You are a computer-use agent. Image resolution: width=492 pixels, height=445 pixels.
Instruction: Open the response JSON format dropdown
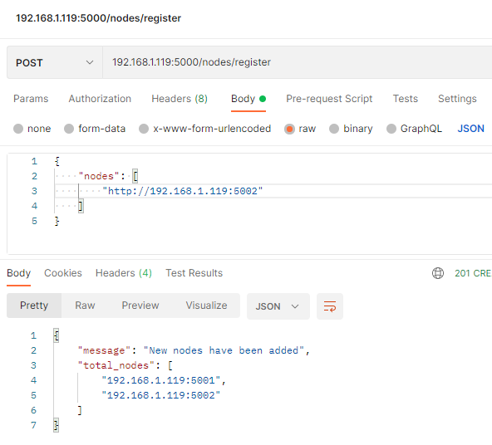pos(278,306)
